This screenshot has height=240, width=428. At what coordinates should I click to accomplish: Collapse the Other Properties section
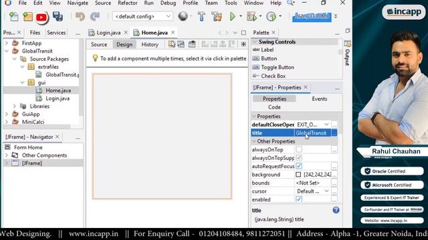[x=254, y=141]
